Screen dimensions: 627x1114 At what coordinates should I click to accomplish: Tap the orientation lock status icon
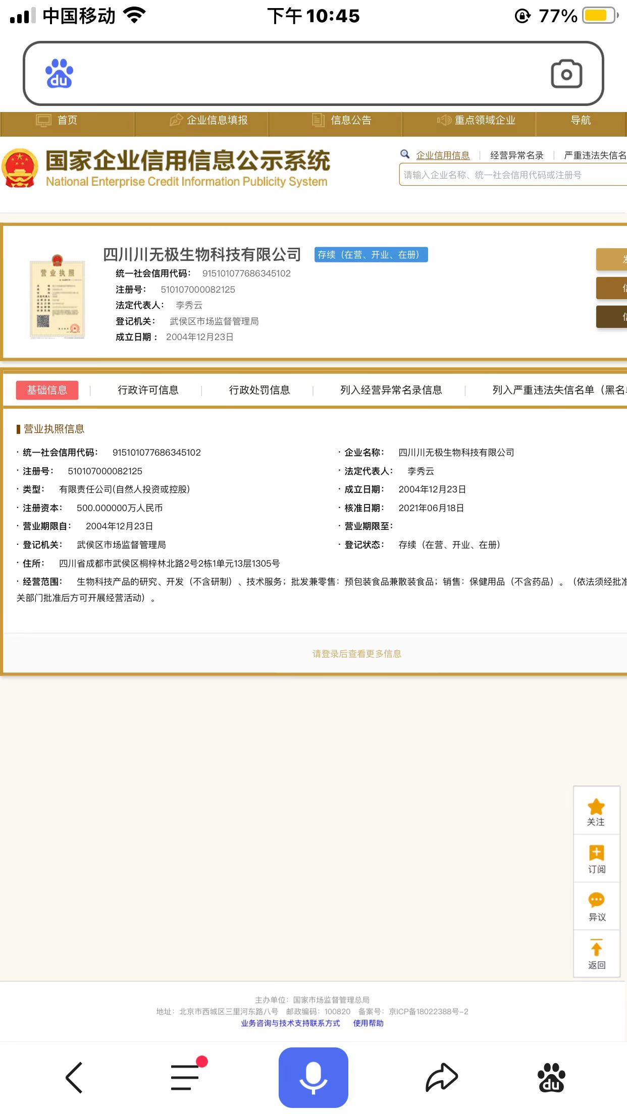522,16
